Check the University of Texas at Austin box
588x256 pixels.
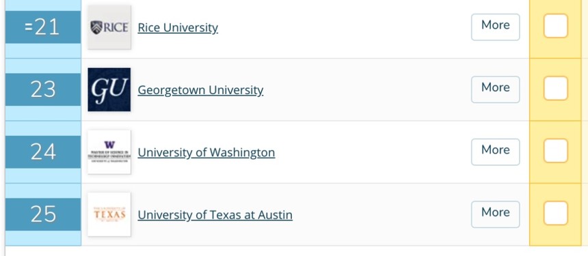coord(555,213)
